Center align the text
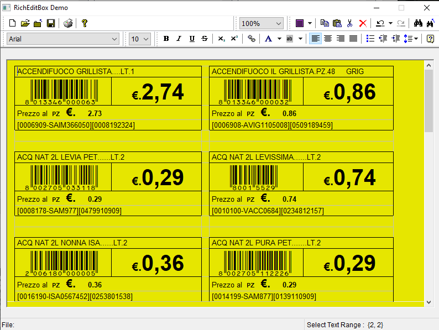Viewport: 439px width, 330px height. click(328, 39)
